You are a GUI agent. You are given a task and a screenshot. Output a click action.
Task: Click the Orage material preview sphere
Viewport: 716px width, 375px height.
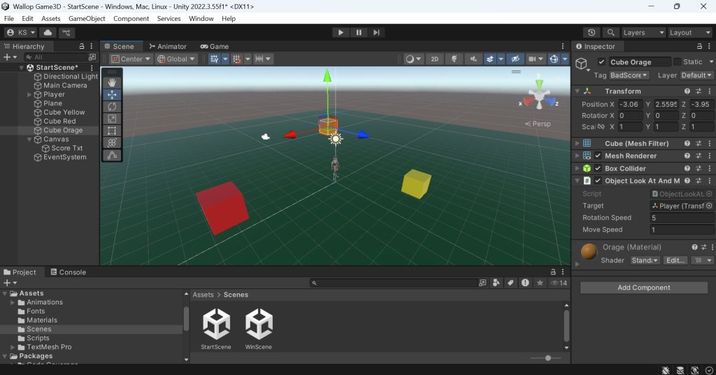point(589,251)
